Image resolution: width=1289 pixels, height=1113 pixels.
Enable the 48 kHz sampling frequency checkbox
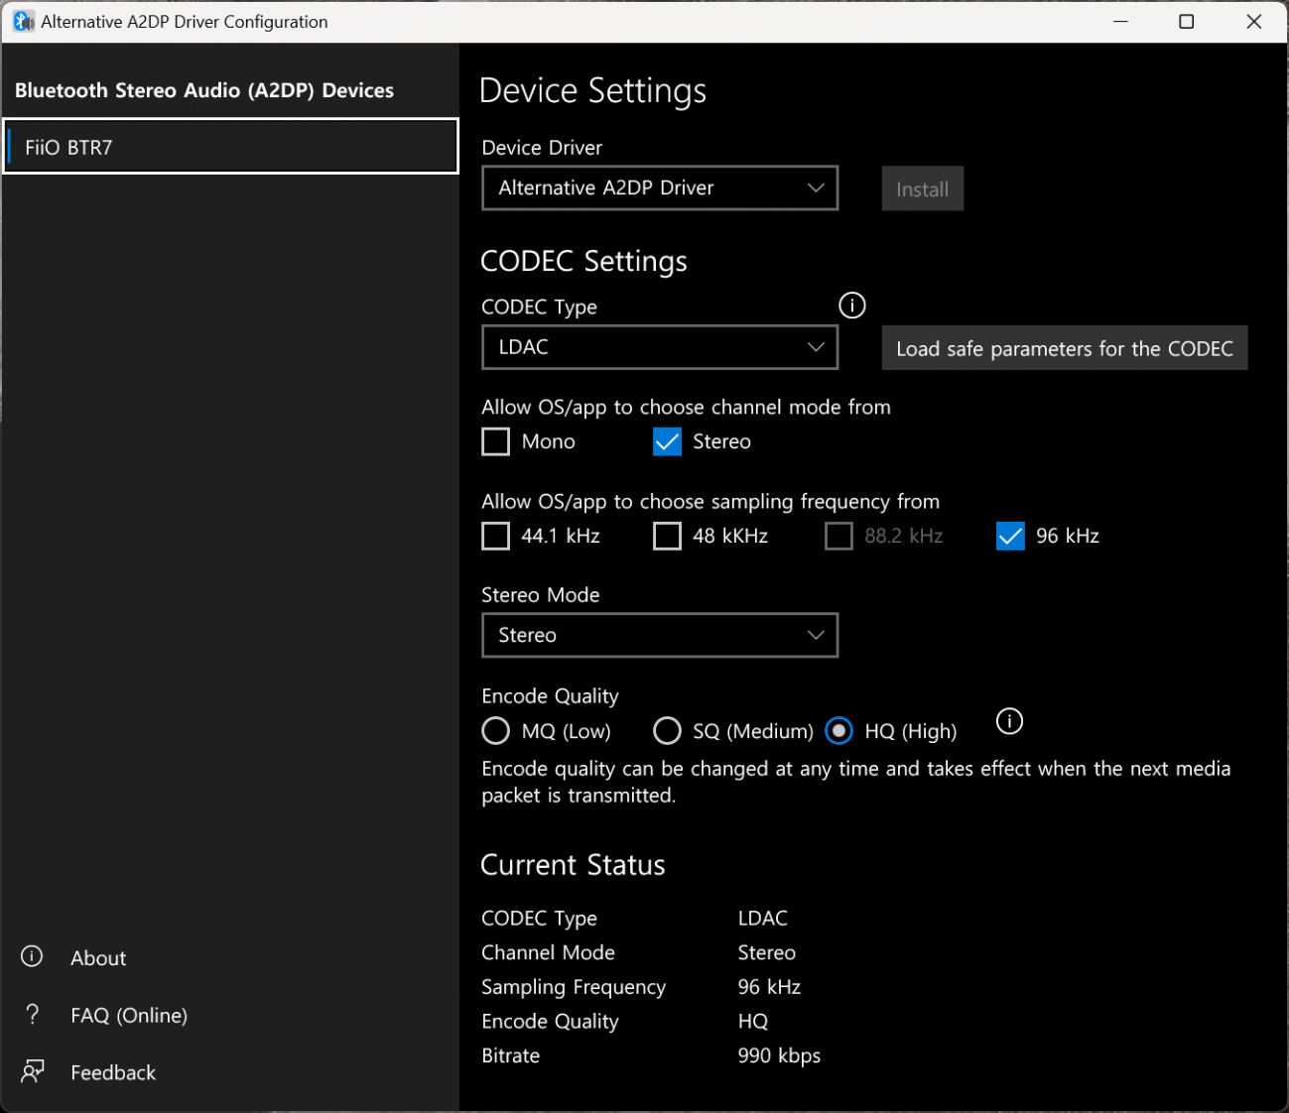667,536
